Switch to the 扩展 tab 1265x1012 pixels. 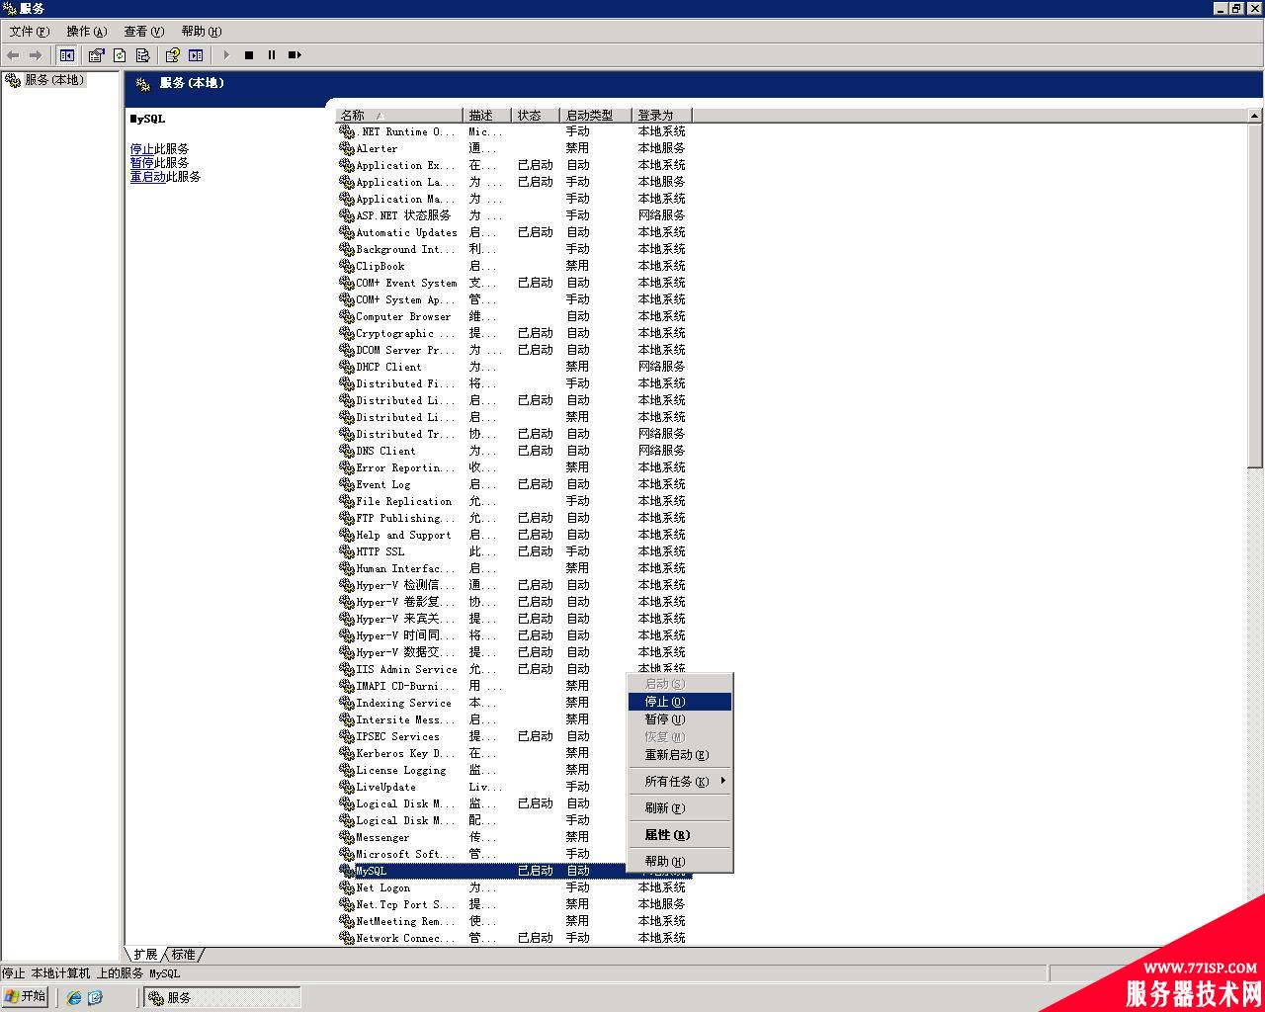pyautogui.click(x=145, y=955)
